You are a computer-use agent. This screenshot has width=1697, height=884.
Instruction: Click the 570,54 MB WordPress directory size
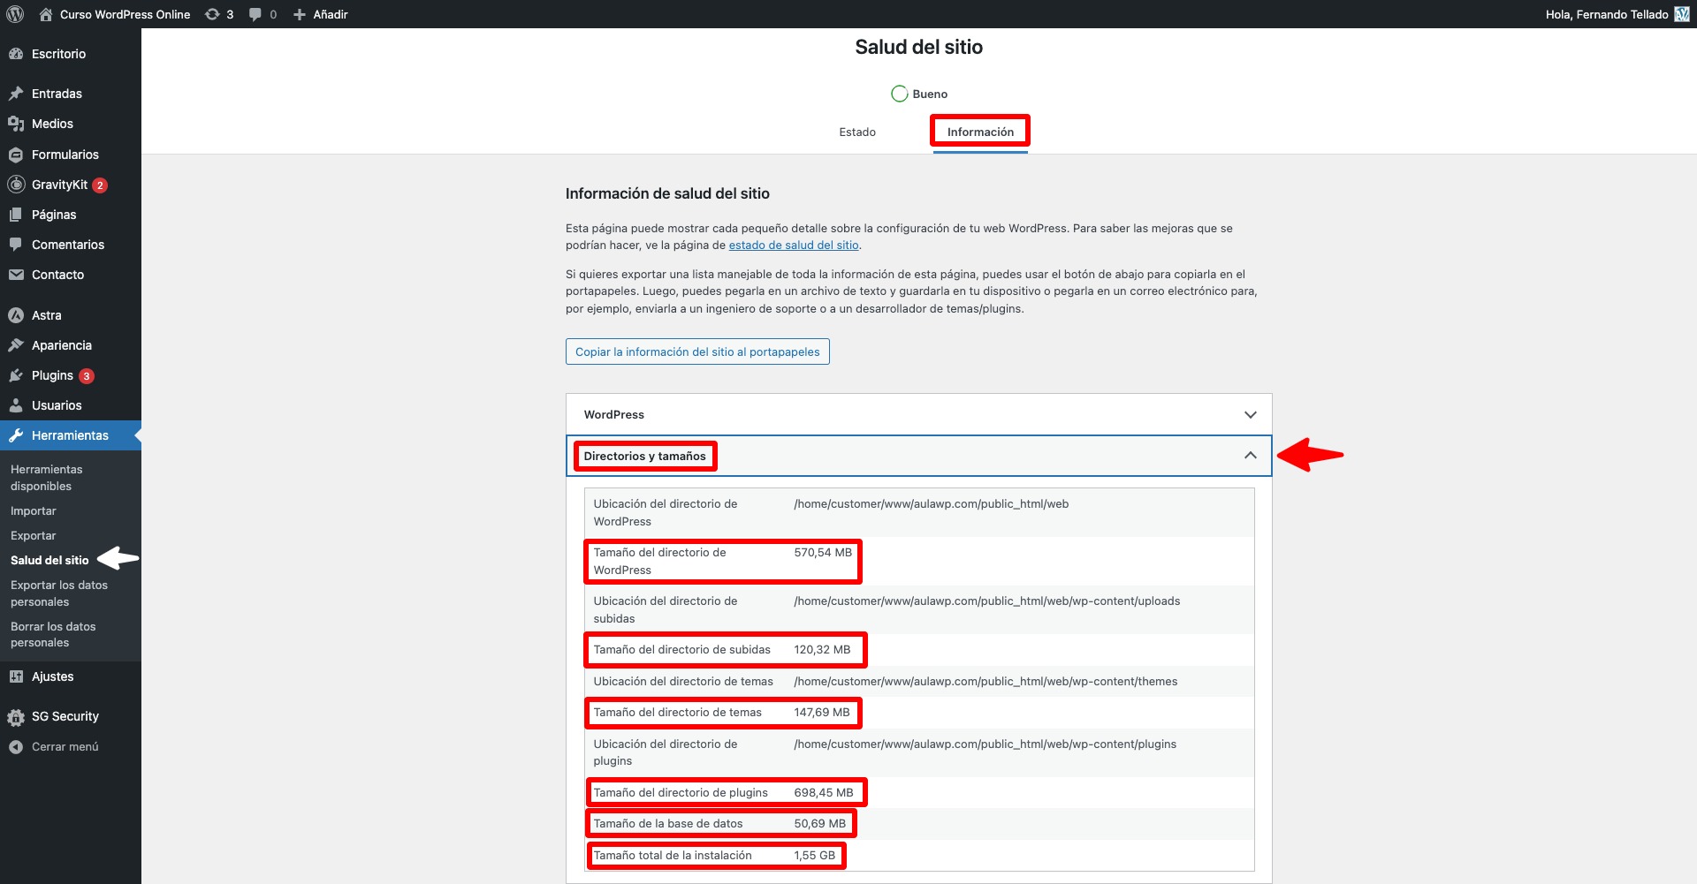pos(823,553)
